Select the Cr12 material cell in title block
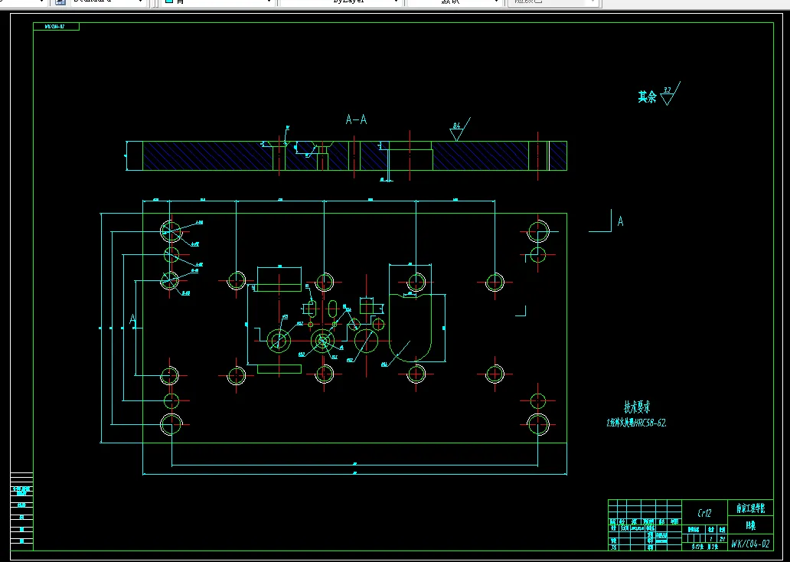The image size is (790, 562). [704, 513]
